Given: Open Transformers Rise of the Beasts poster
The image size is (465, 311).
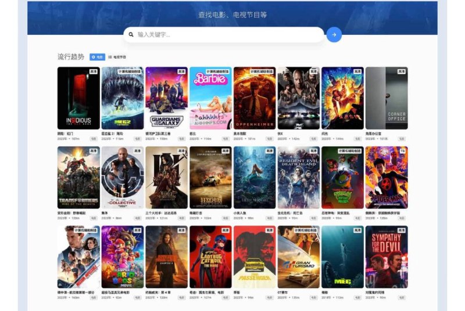Looking at the screenshot, I should [78, 178].
